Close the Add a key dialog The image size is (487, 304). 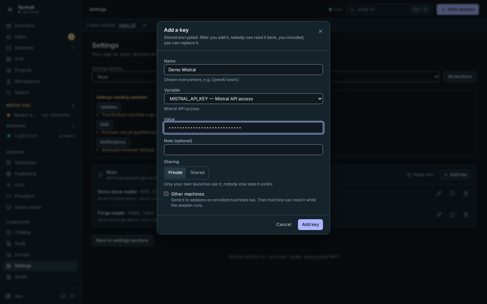pyautogui.click(x=320, y=31)
